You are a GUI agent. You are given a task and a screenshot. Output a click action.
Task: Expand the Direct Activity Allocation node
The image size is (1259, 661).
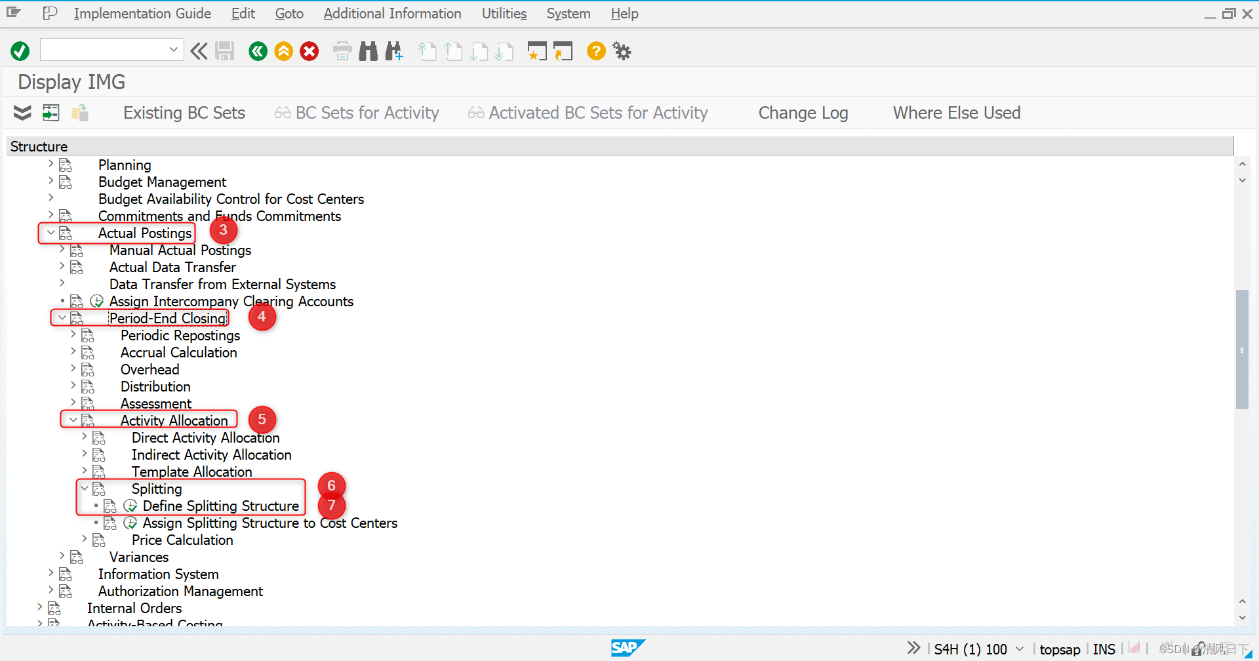[84, 436]
